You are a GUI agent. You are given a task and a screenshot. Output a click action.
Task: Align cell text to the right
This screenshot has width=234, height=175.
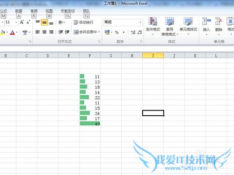pyautogui.click(x=51, y=32)
